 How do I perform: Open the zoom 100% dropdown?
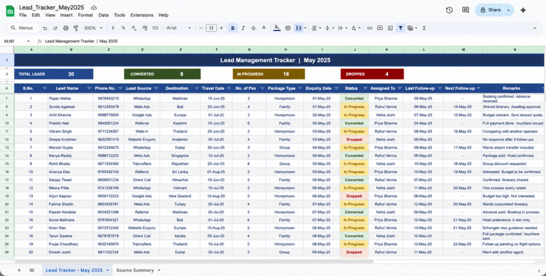point(93,28)
